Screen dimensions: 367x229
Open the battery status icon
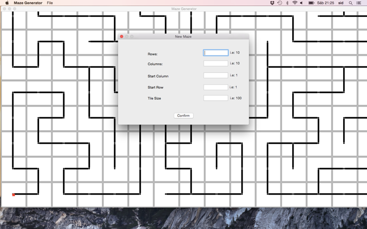[x=311, y=3]
